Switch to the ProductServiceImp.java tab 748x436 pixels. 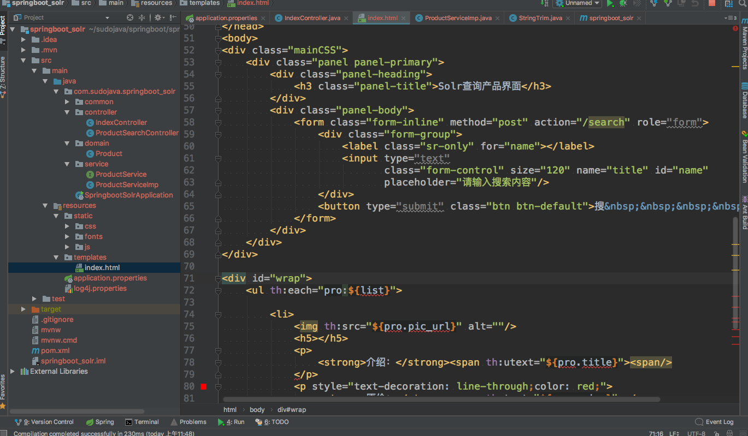tap(458, 18)
